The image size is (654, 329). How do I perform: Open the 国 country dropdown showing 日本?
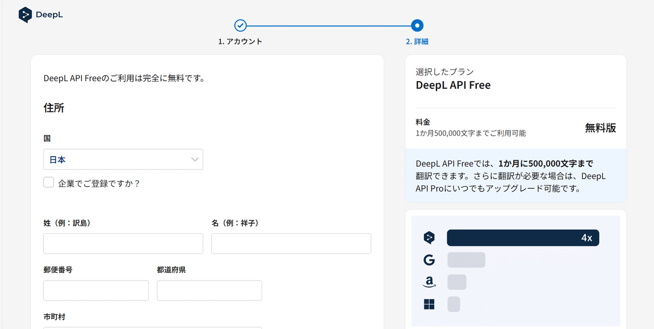123,159
